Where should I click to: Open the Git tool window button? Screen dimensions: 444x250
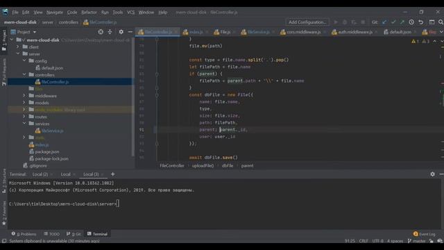(x=74, y=234)
